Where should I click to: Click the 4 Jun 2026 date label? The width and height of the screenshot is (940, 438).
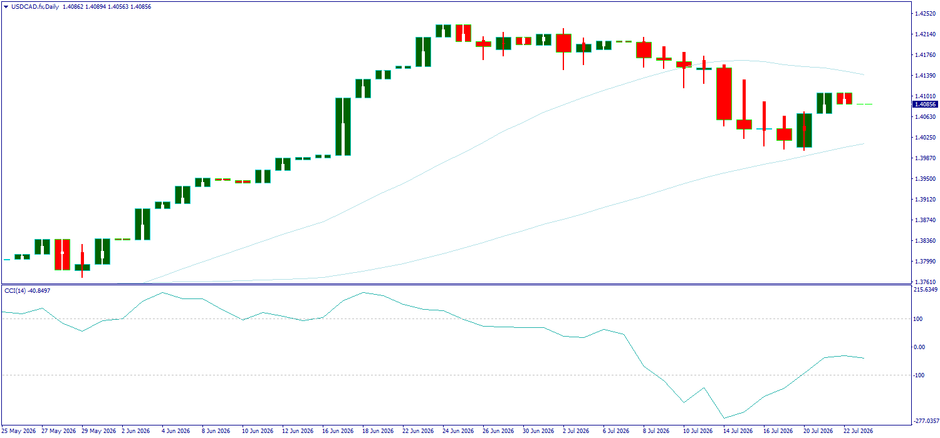175,431
